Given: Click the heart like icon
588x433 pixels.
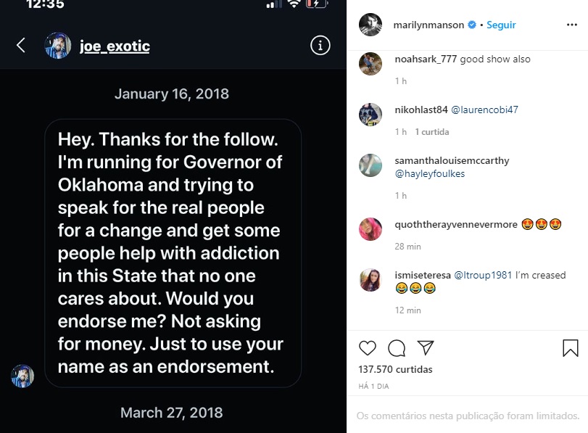Looking at the screenshot, I should pos(368,348).
